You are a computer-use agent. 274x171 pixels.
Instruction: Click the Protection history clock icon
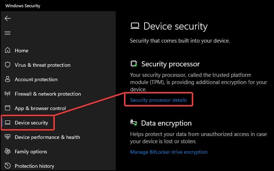click(8, 166)
